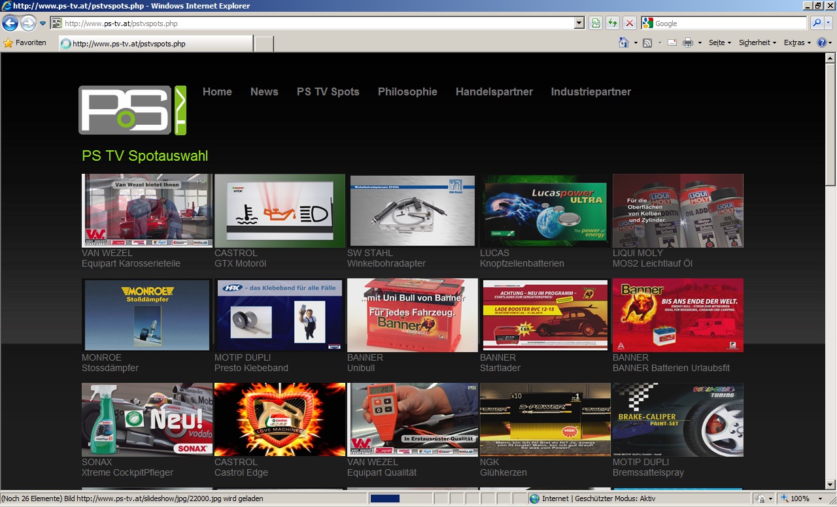Expand the address bar history dropdown
The height and width of the screenshot is (507, 837).
pyautogui.click(x=579, y=24)
